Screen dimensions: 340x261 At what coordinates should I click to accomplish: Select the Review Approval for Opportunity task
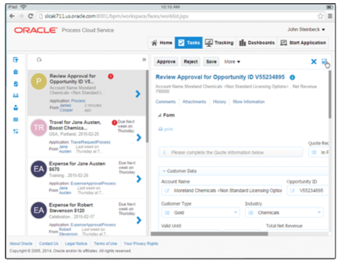(87, 93)
